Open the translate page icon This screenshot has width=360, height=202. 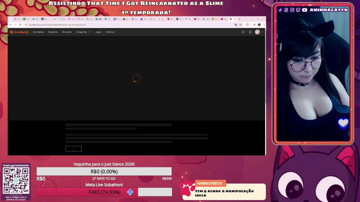click(x=236, y=25)
